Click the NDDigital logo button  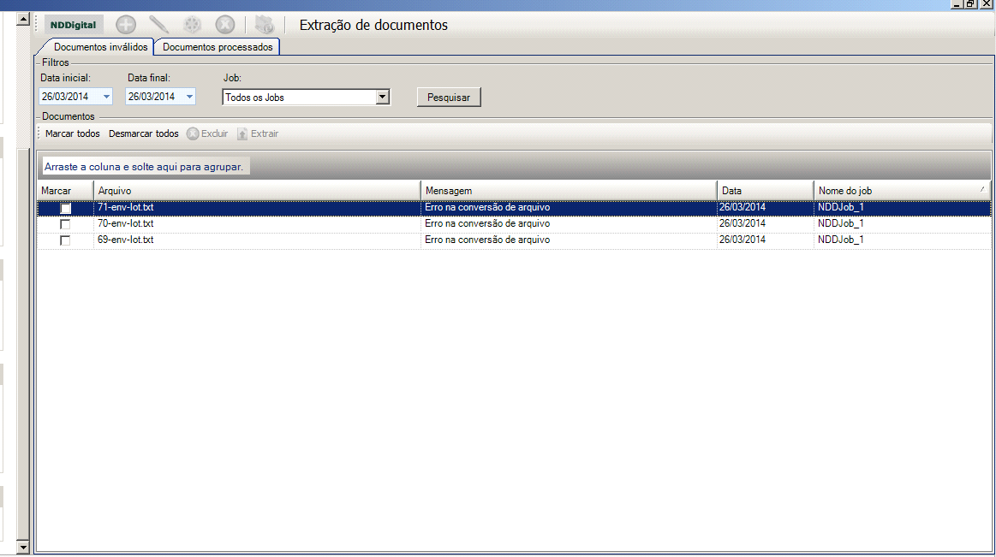coord(73,25)
